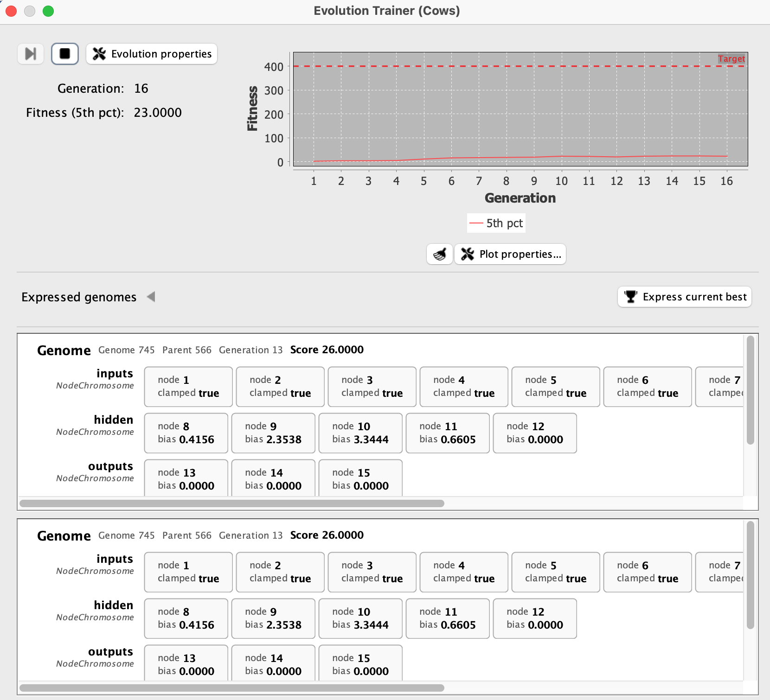Select output node 14 in first genome
Image resolution: width=770 pixels, height=700 pixels.
point(273,478)
